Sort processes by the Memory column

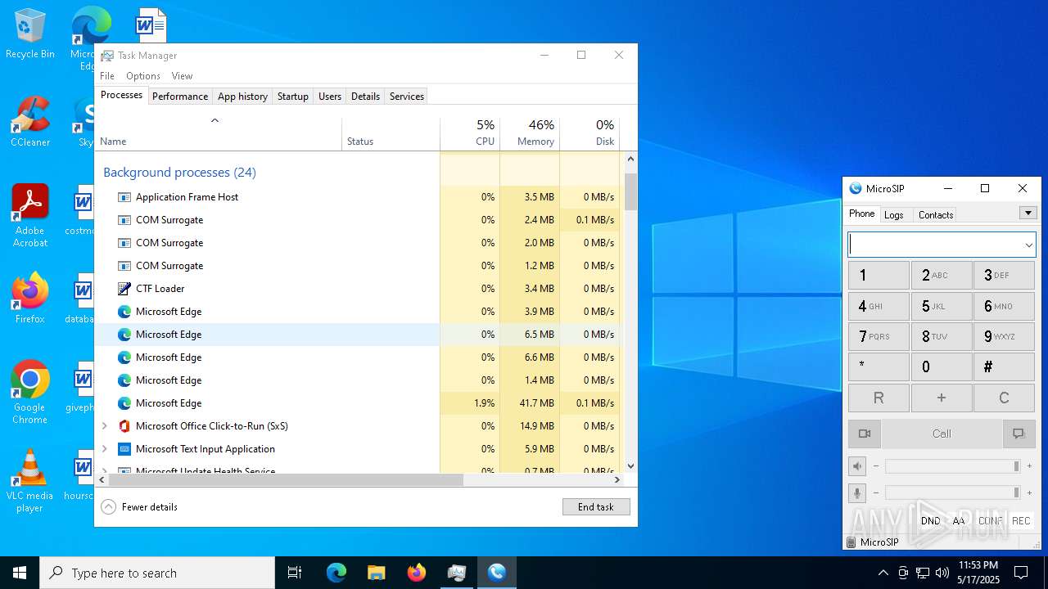[x=530, y=134]
